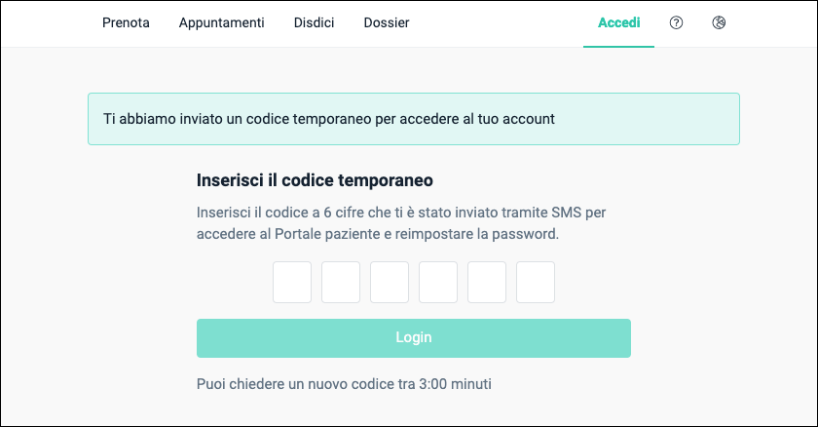Focus the fourth code digit box
The height and width of the screenshot is (427, 818).
(x=438, y=283)
